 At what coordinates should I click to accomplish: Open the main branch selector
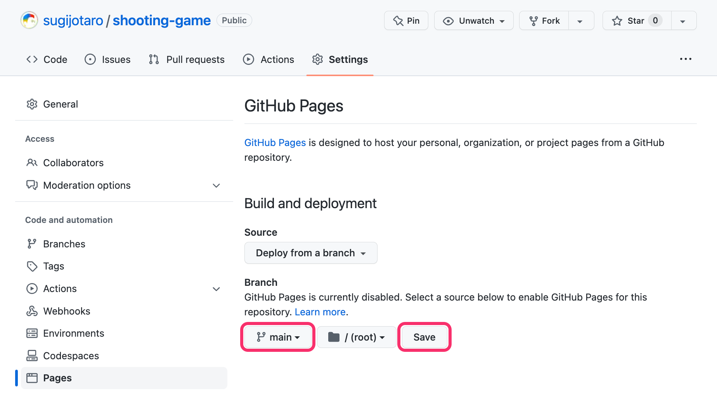point(277,337)
